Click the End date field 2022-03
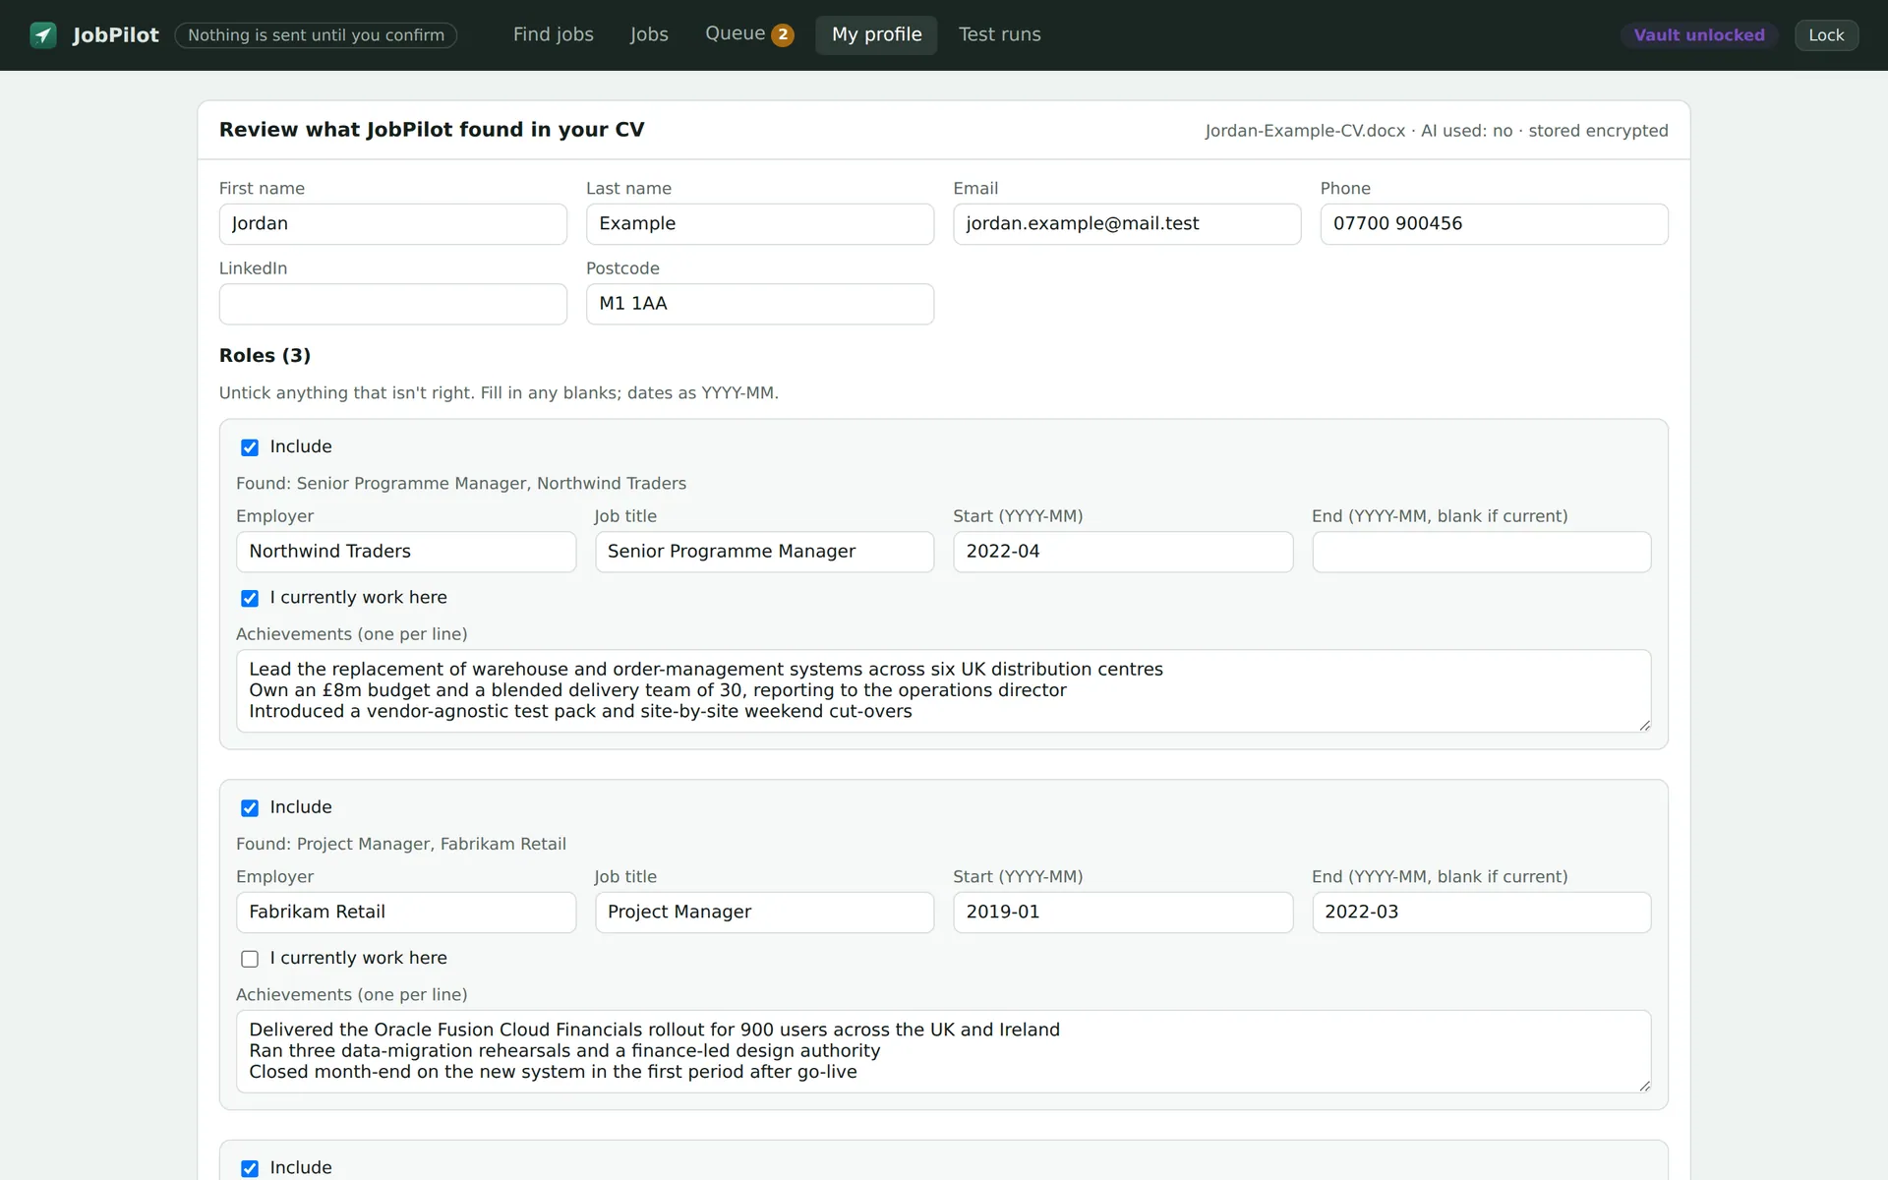1888x1180 pixels. pos(1481,913)
